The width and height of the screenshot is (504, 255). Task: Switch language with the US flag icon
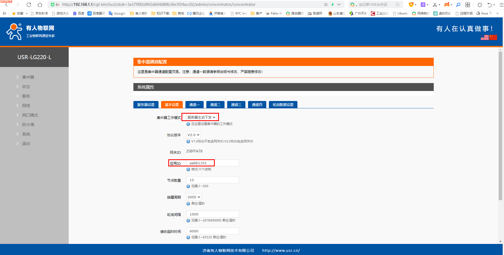coord(484,37)
